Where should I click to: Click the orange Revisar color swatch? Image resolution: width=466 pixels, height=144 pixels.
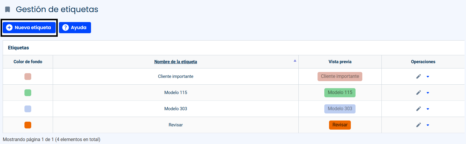click(28, 125)
